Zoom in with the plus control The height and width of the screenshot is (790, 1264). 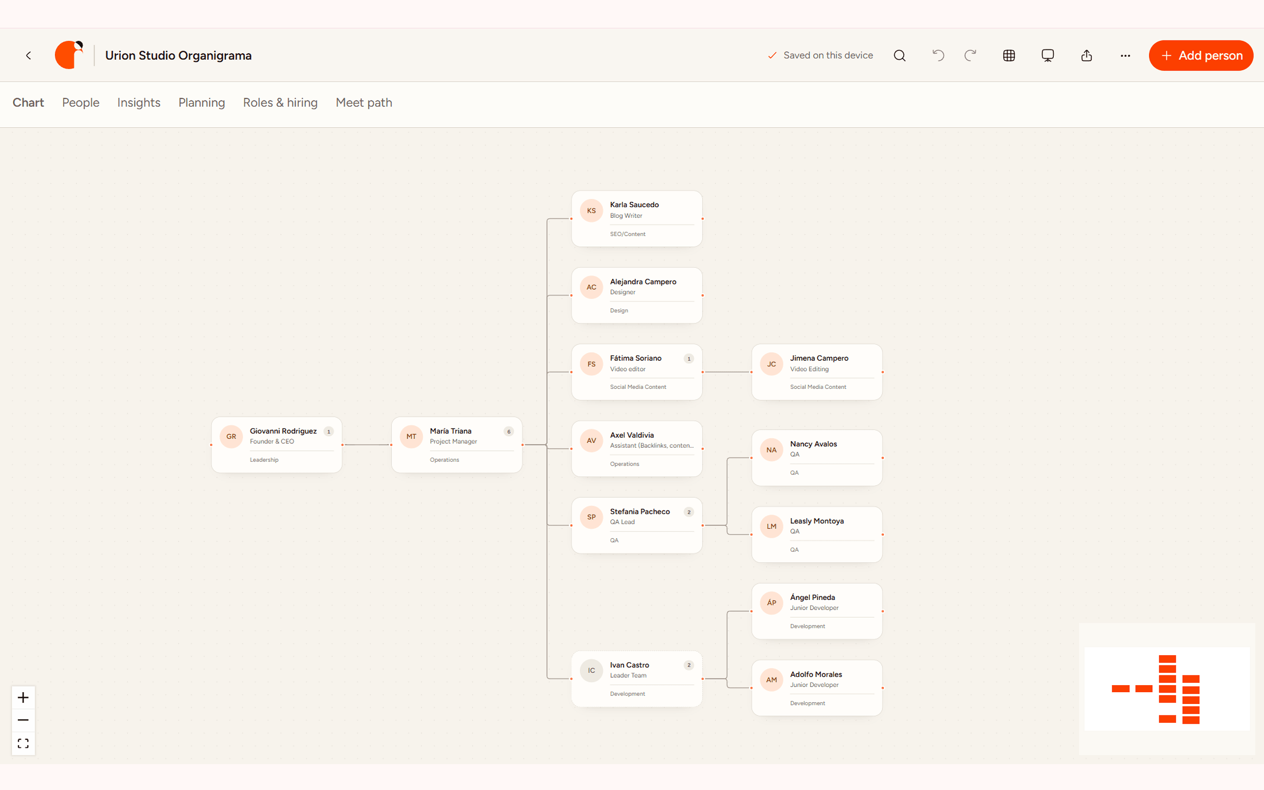point(23,697)
